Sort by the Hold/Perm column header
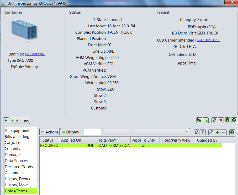This screenshot has height=195, width=238. [108, 140]
